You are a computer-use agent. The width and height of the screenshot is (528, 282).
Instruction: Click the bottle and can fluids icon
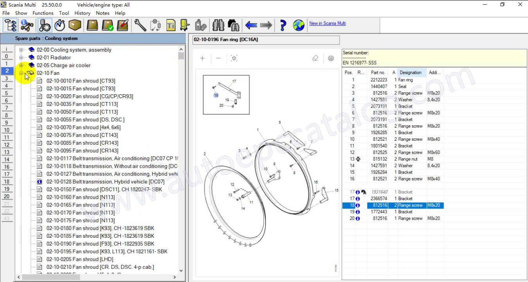(200, 25)
